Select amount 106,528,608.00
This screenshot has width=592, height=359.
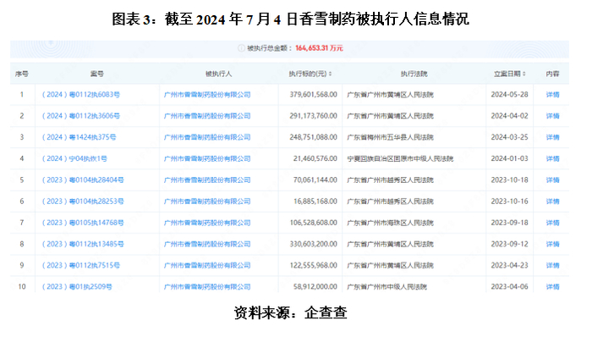pyautogui.click(x=314, y=223)
